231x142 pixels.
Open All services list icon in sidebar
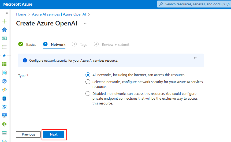point(4,47)
